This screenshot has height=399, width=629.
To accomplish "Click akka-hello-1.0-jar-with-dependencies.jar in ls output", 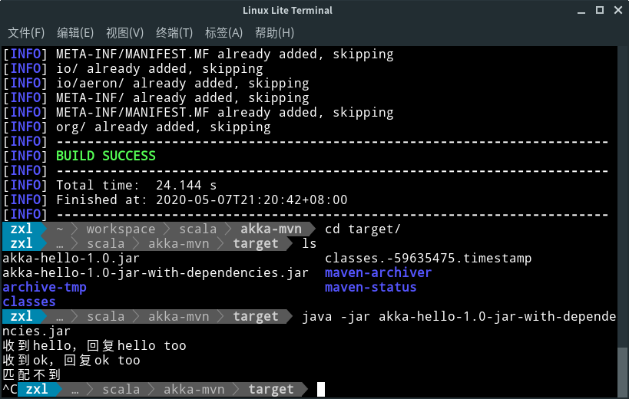I will click(156, 273).
